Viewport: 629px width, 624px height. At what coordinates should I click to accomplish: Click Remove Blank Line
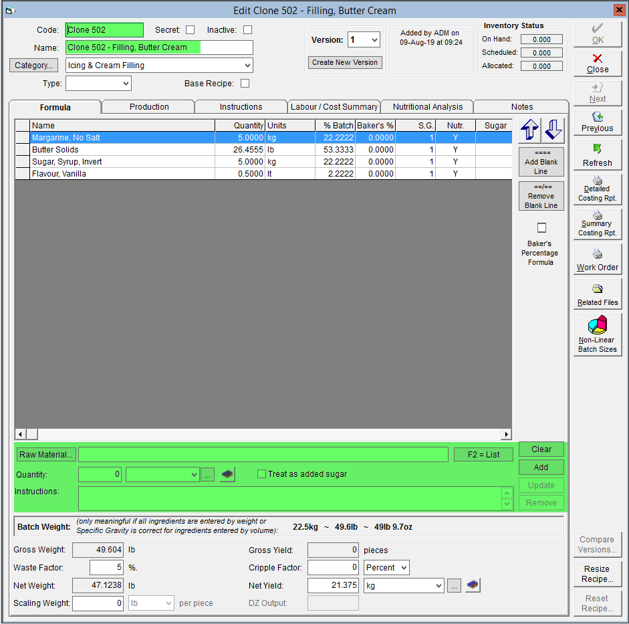541,196
